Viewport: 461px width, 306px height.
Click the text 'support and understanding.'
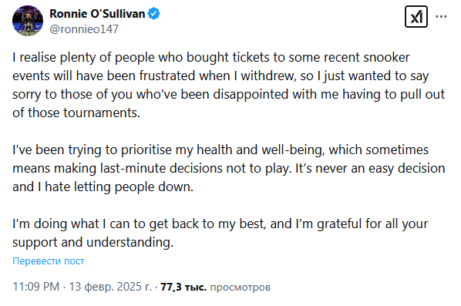pyautogui.click(x=93, y=243)
